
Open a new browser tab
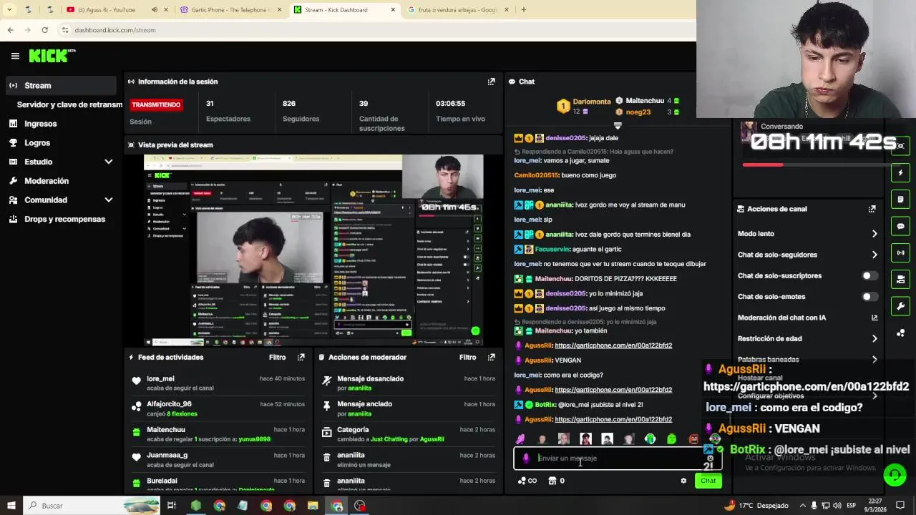pyautogui.click(x=523, y=10)
